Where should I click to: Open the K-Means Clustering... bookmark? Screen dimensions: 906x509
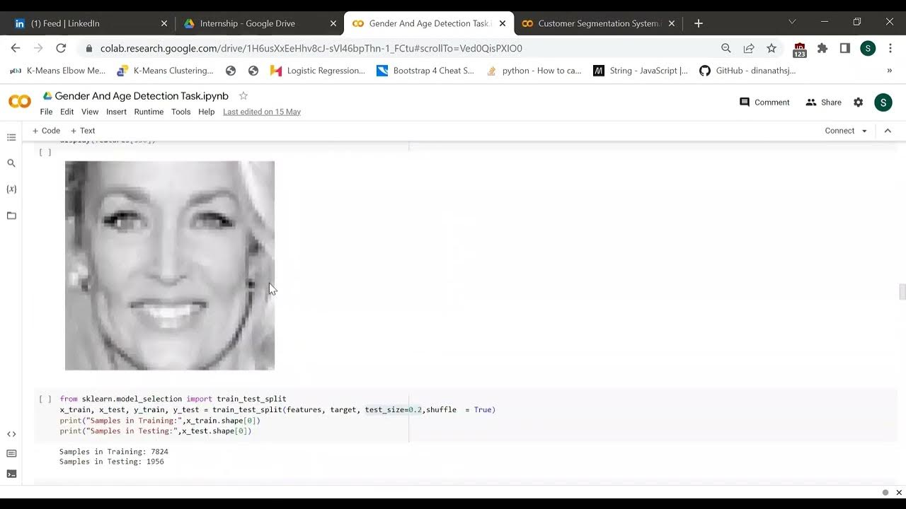166,71
